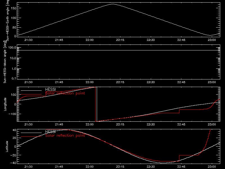Click 21:30 label under Moon angle plot
225x169 pixels.
click(28, 82)
